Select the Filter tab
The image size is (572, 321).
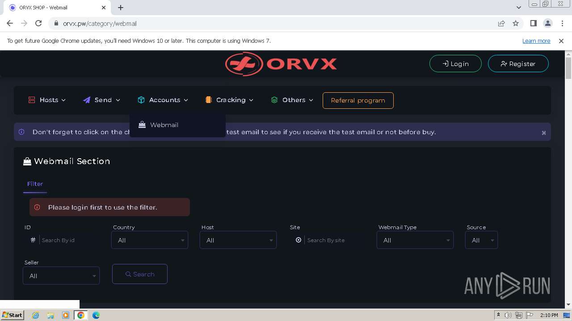tap(35, 184)
